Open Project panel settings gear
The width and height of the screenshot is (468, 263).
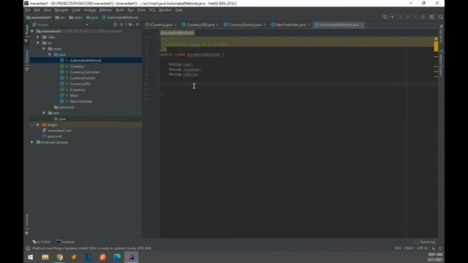(130, 25)
